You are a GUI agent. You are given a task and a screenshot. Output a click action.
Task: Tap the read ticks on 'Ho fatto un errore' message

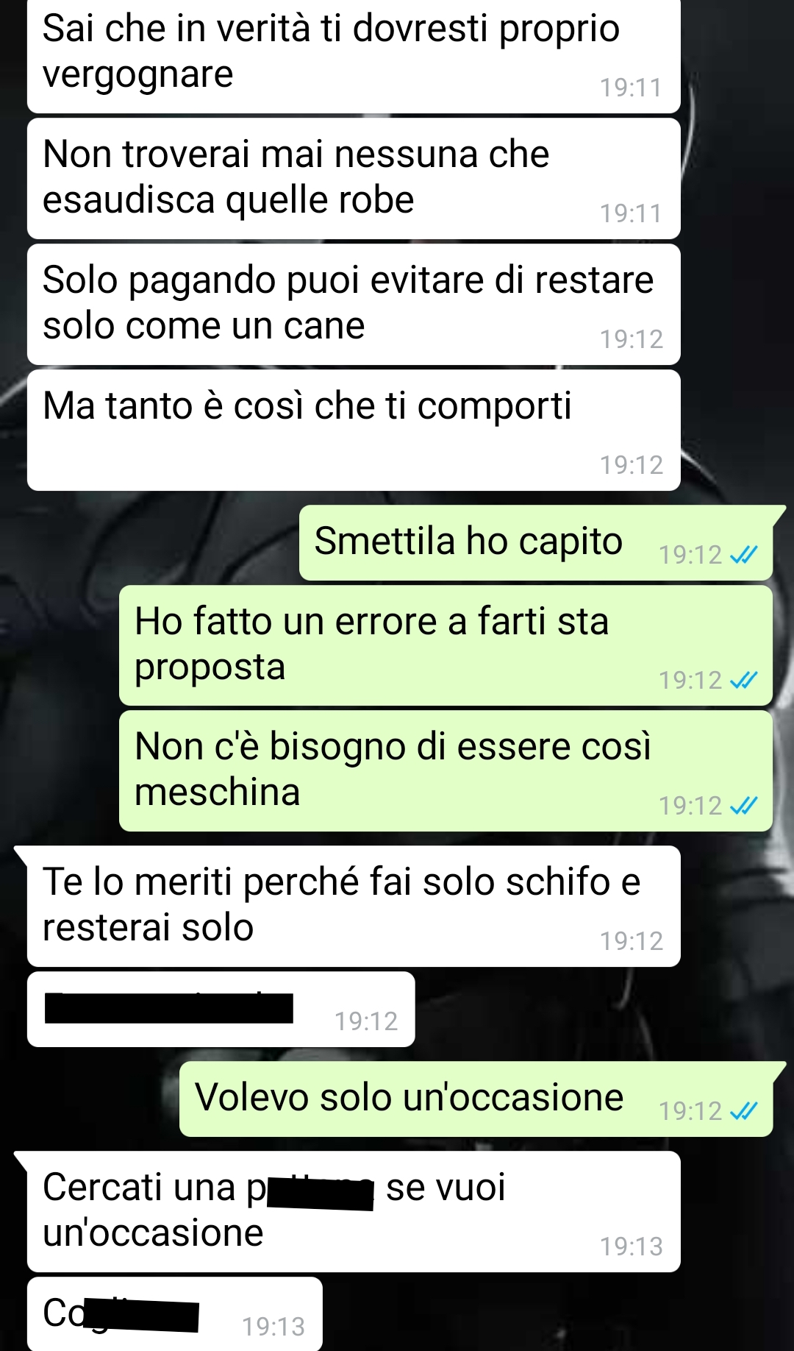coord(743,680)
